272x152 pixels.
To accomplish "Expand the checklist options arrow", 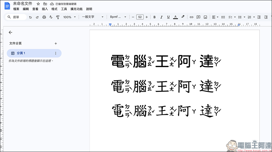I will point(235,17).
